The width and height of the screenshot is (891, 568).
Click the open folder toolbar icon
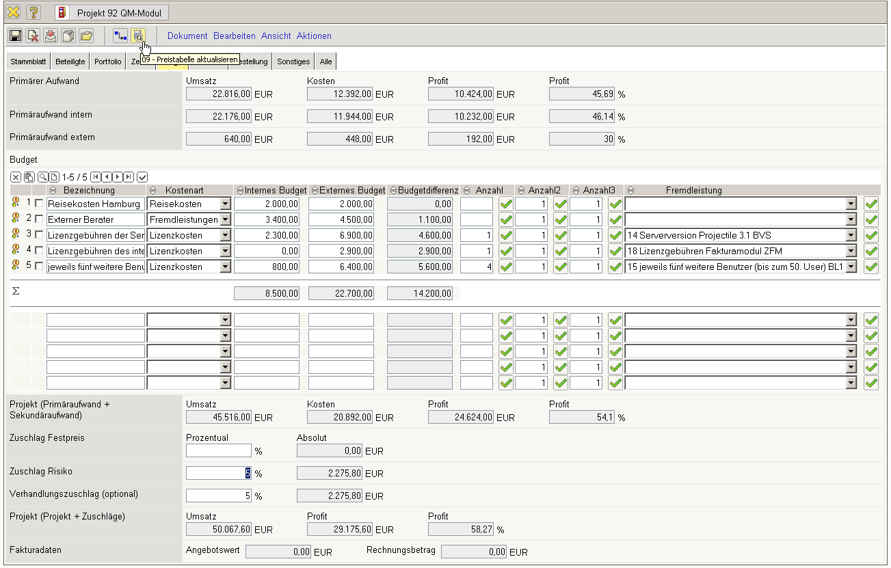coord(86,36)
